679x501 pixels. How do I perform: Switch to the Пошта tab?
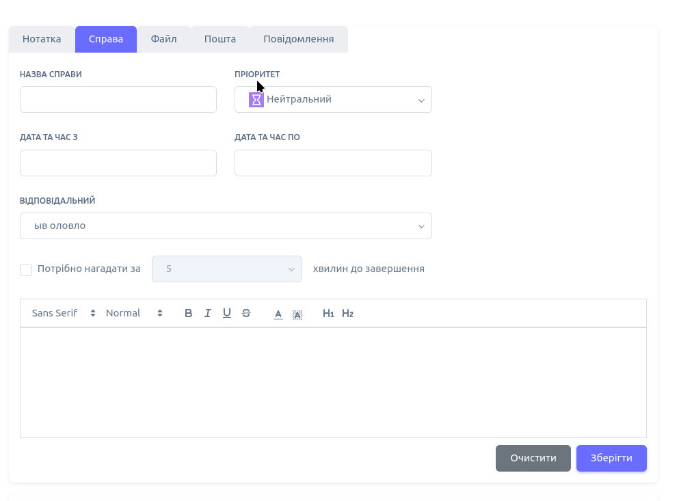[x=220, y=39]
